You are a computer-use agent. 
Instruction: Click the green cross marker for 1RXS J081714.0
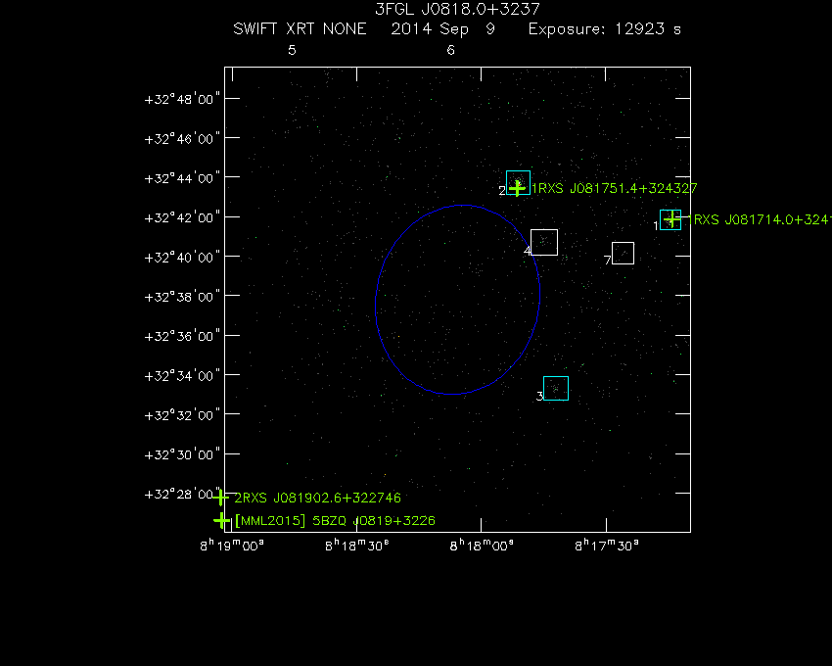672,219
